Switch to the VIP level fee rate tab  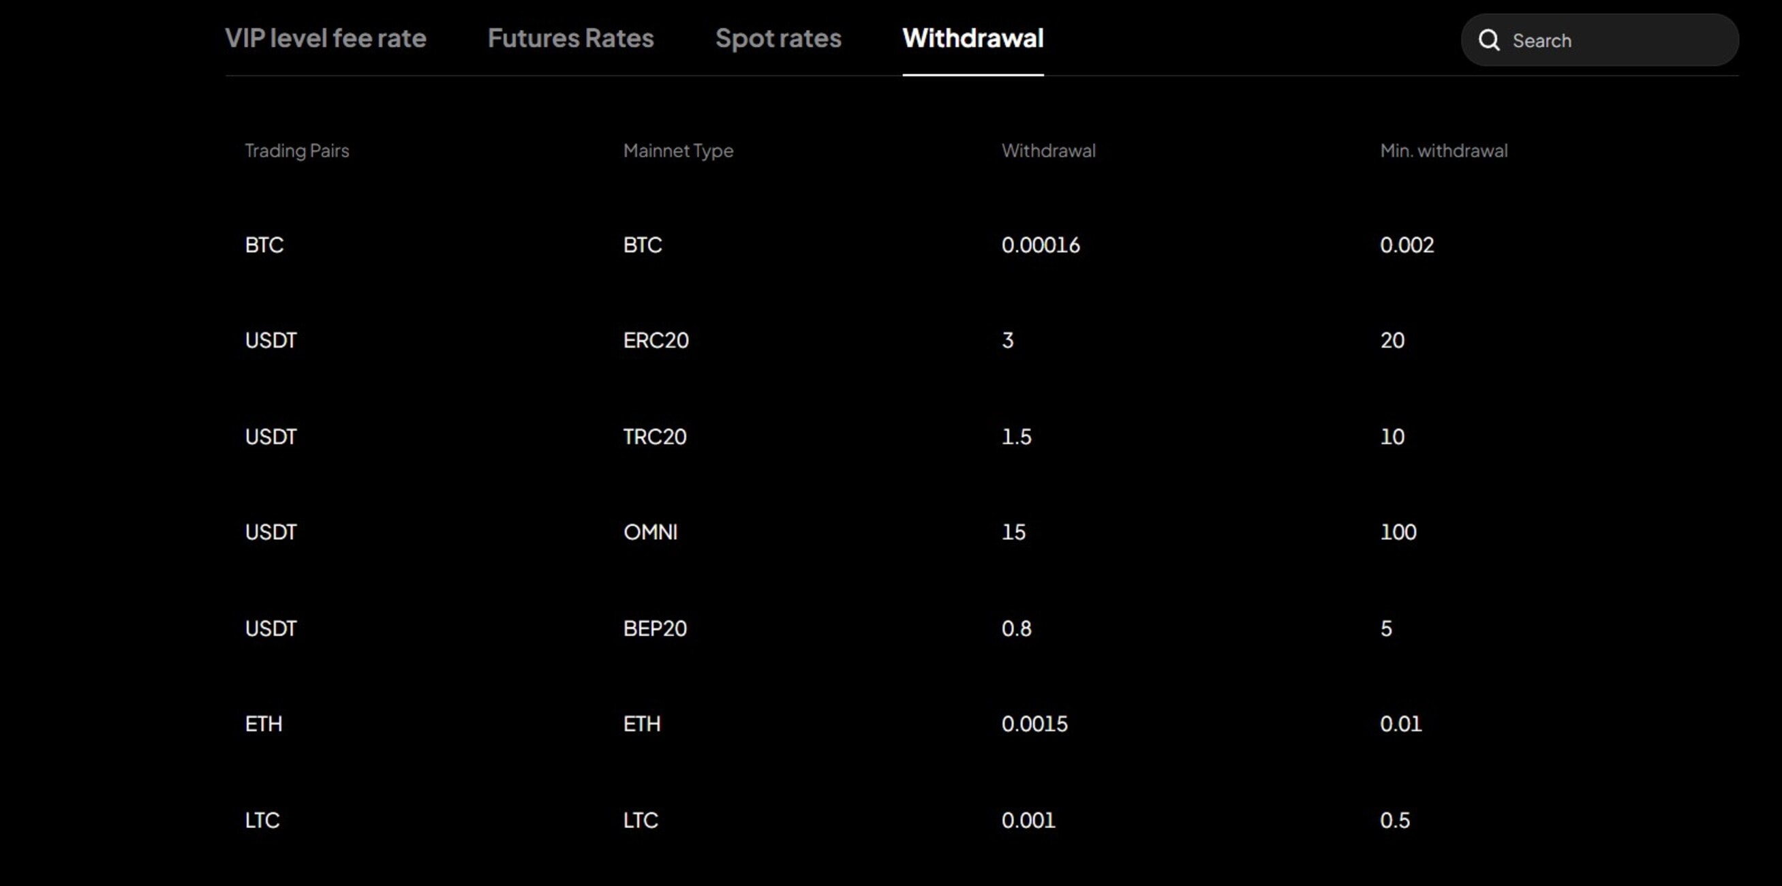tap(325, 38)
